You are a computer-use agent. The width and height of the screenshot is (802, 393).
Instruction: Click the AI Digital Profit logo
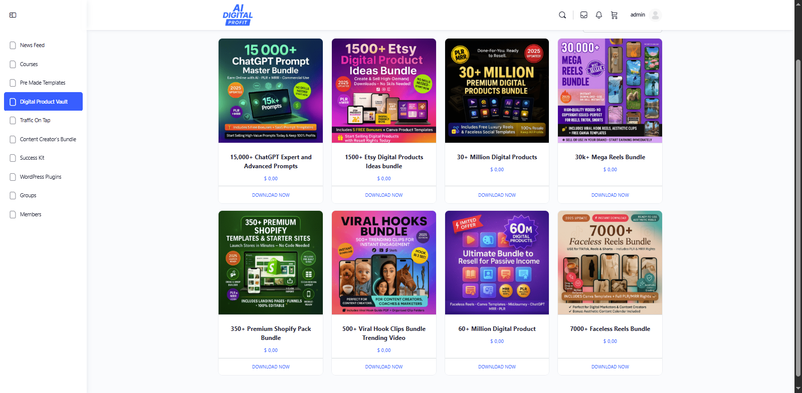pyautogui.click(x=238, y=15)
